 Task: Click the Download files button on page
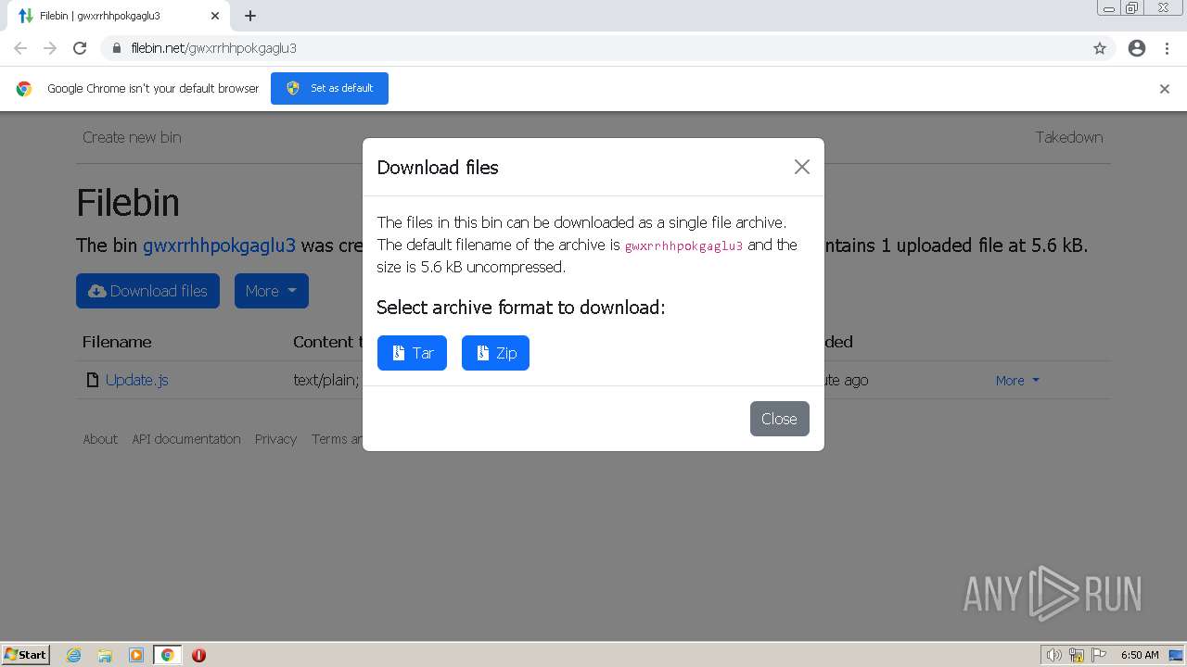(147, 291)
